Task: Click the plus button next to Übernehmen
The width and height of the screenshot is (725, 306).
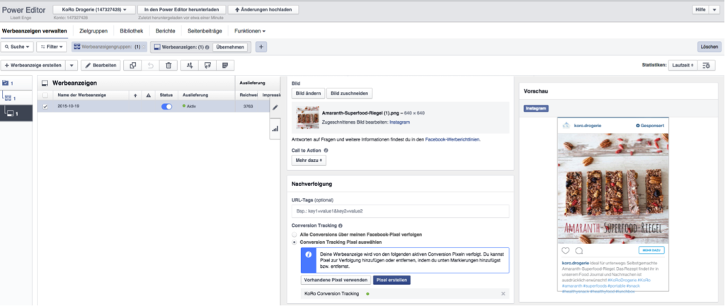Action: tap(261, 47)
